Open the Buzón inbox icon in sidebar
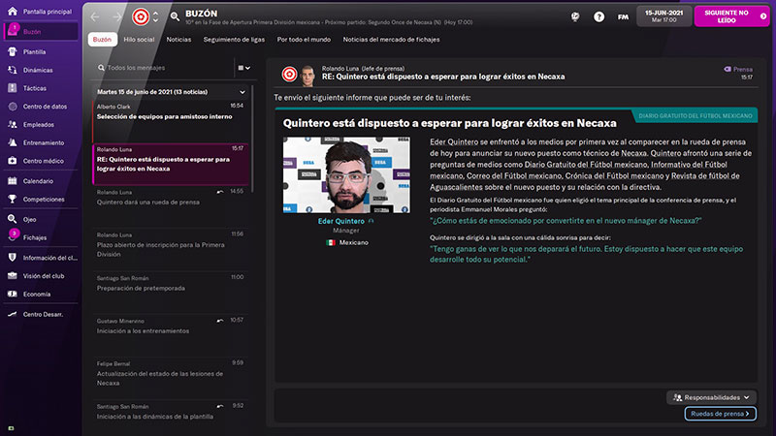This screenshot has height=436, width=776. pyautogui.click(x=13, y=31)
